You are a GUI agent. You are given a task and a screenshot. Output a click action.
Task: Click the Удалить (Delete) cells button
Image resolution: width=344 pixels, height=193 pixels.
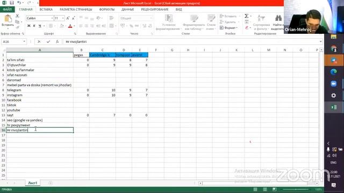click(229, 22)
